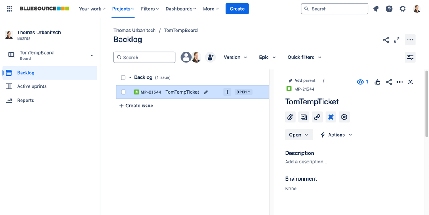Click the link issue icon
The height and width of the screenshot is (215, 429).
317,117
